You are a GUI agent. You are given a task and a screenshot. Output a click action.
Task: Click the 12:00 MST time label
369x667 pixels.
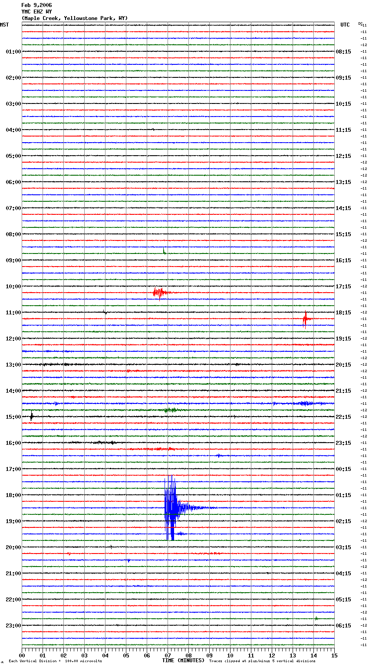point(13,339)
